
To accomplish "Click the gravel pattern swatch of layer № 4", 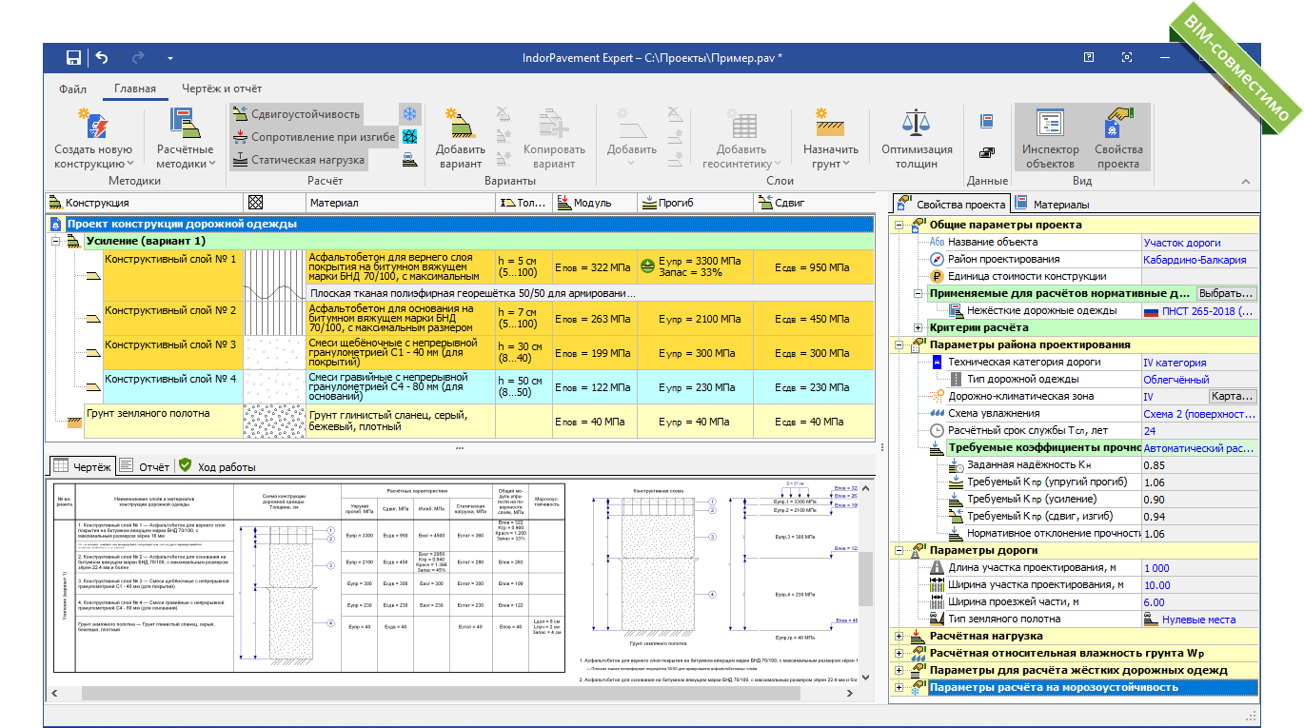I will (275, 387).
